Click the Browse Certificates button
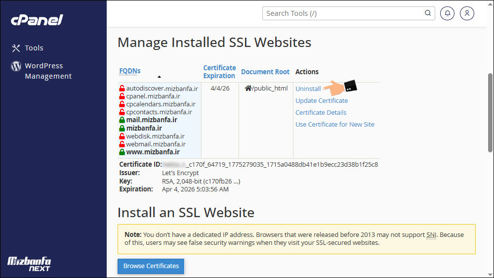 pyautogui.click(x=151, y=266)
